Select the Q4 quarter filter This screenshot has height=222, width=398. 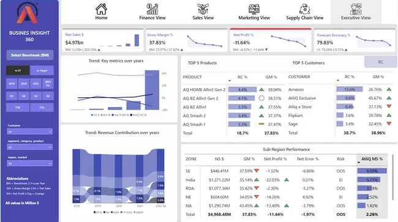[x=48, y=96]
